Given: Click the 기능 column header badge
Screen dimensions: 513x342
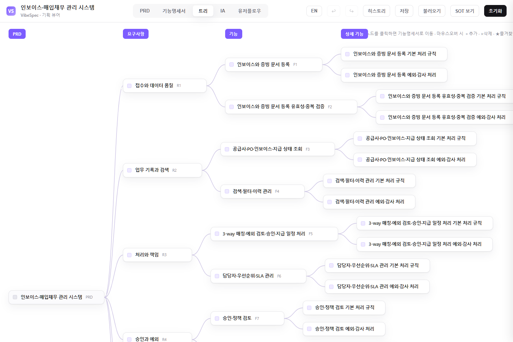Looking at the screenshot, I should click(233, 34).
